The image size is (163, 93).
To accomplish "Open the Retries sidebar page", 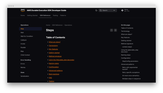I will pyautogui.click(x=23, y=68).
